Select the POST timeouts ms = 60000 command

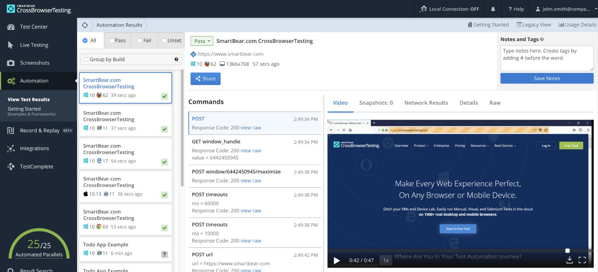click(x=255, y=203)
